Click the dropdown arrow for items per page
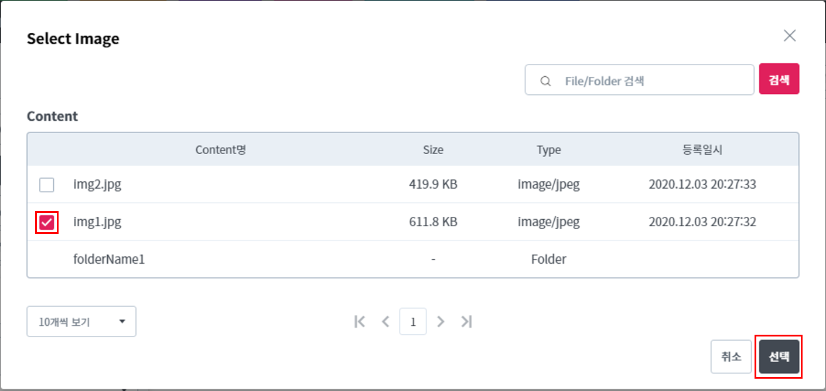Image resolution: width=826 pixels, height=391 pixels. pyautogui.click(x=122, y=322)
